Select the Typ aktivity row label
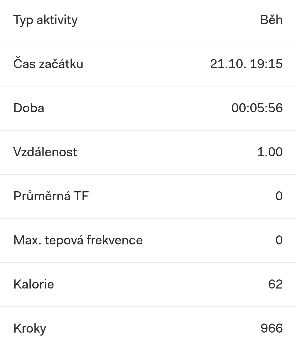 click(x=45, y=20)
